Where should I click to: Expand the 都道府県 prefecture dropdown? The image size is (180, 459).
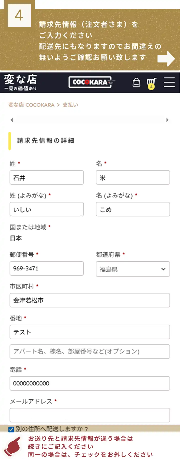pyautogui.click(x=133, y=269)
